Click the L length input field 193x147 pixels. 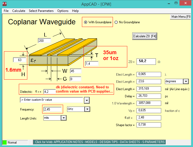[x=45, y=41]
